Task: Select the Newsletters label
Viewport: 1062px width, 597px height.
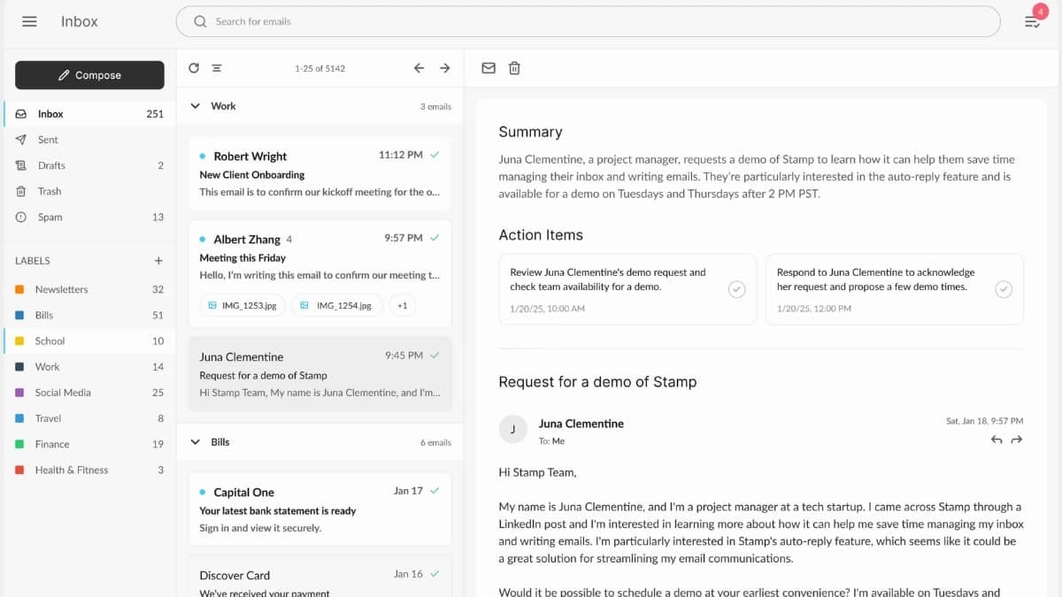Action: 89,289
